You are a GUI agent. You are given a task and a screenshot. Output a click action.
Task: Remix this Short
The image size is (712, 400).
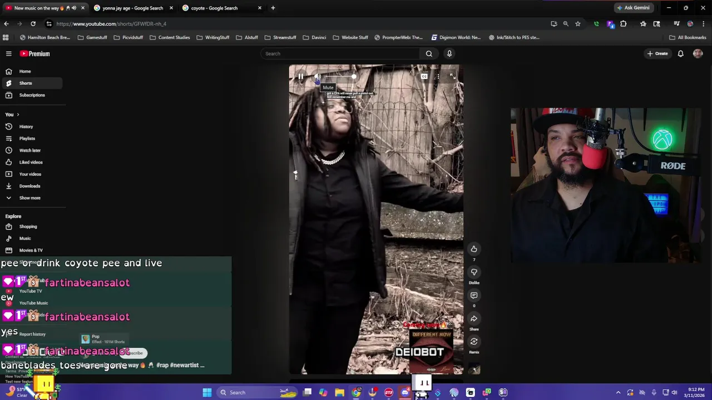coord(474,342)
